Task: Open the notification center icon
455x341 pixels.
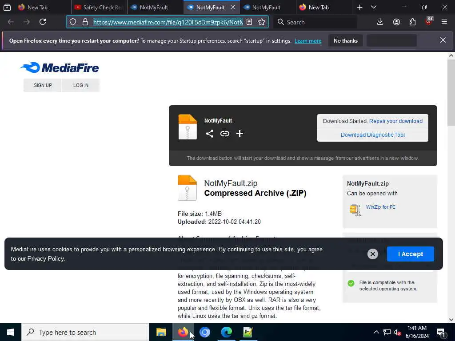Action: click(441, 332)
